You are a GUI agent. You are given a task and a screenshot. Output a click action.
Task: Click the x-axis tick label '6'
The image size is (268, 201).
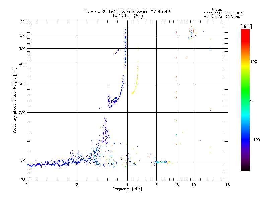156,185
